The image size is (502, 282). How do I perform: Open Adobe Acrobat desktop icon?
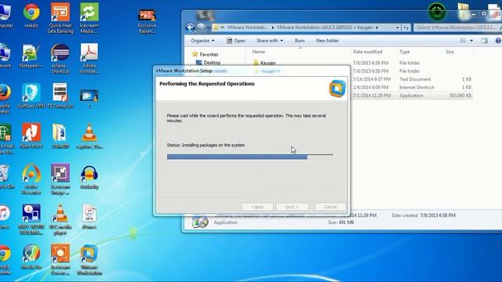coord(89,59)
